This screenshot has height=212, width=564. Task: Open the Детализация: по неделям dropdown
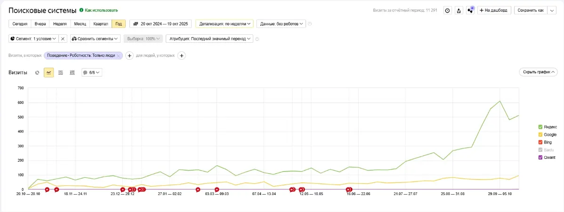[x=225, y=24]
